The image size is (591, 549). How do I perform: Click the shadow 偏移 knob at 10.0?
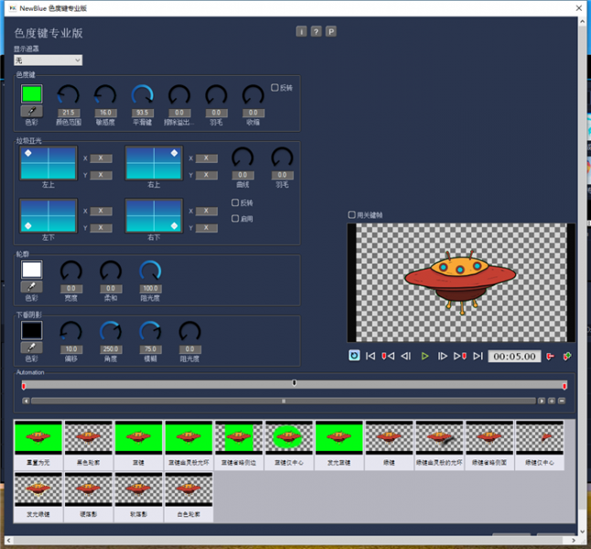click(70, 332)
